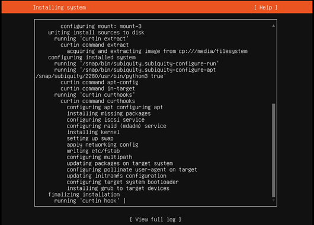This screenshot has width=314, height=225.
Task: Click View full log button
Action: (x=155, y=219)
